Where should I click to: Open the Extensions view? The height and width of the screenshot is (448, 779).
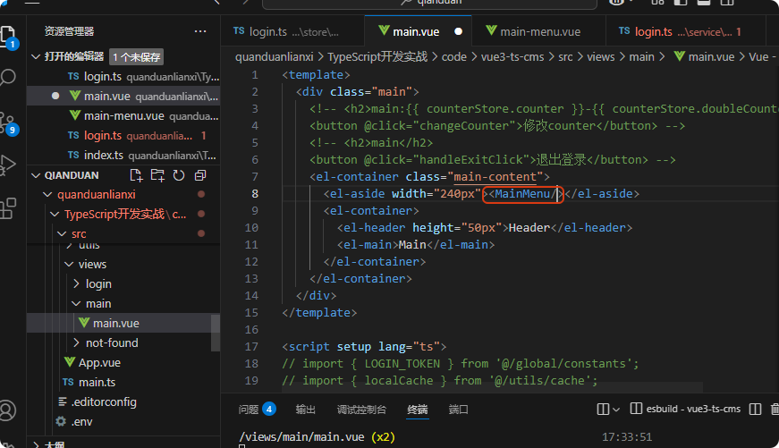7,208
